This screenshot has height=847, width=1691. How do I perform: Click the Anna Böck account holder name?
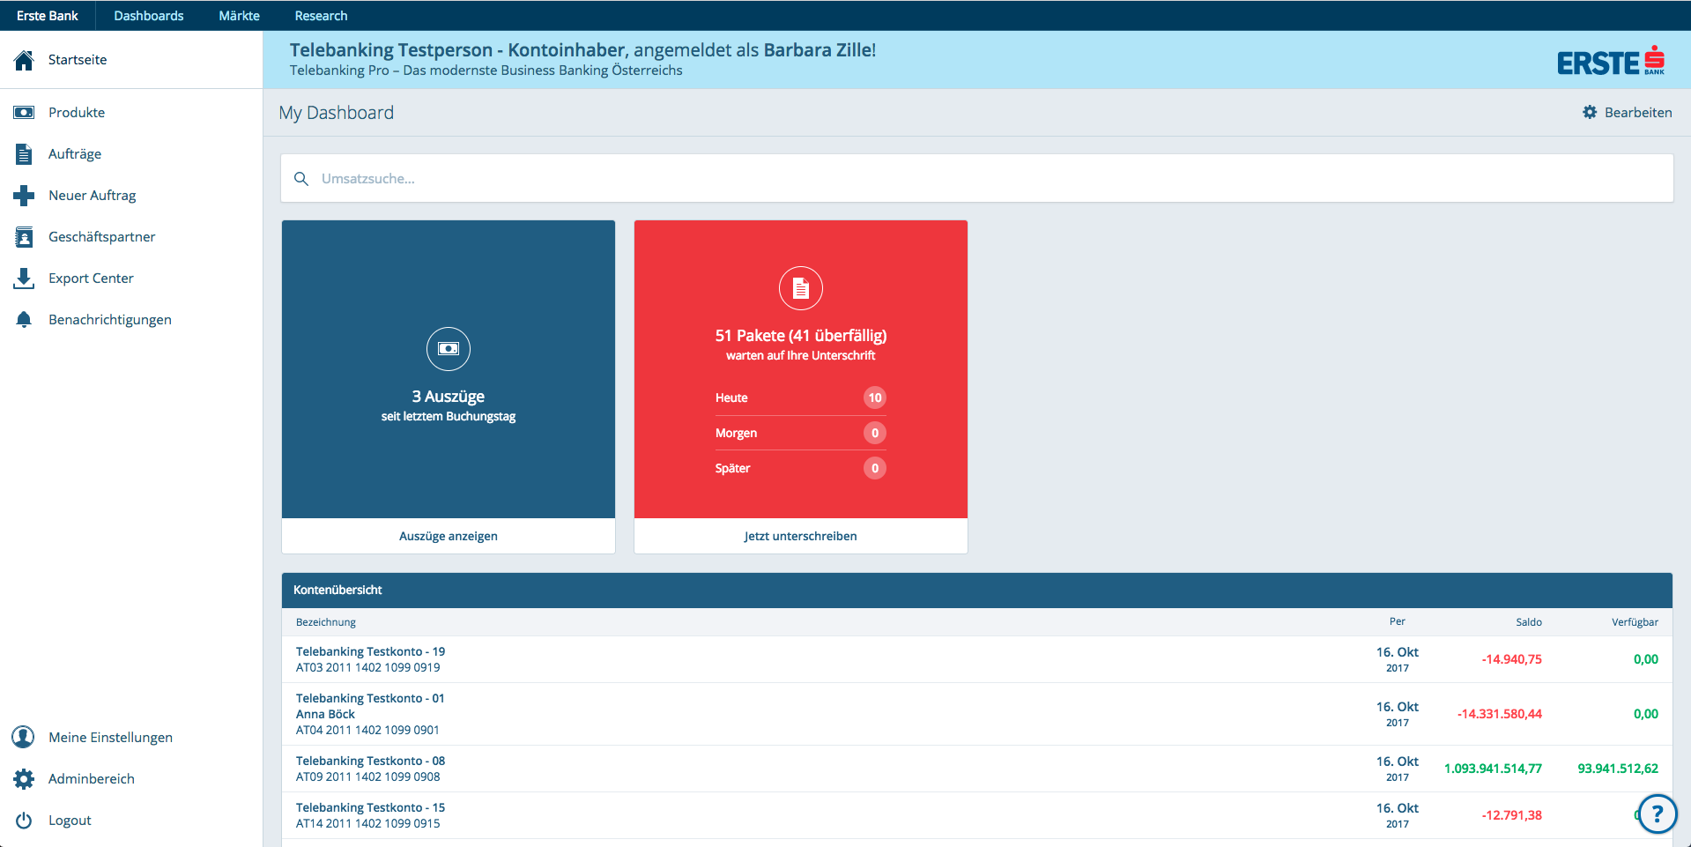pos(325,715)
